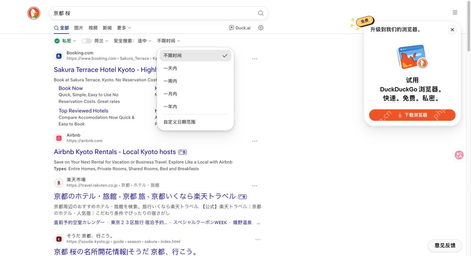471x256 pixels.
Task: Choose 一周内 time filter option
Action: [196, 81]
